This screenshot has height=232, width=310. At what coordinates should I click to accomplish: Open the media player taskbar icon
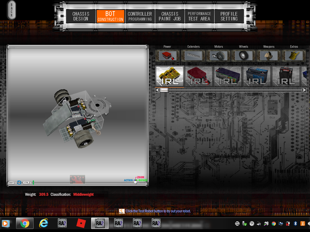pyautogui.click(x=5, y=223)
